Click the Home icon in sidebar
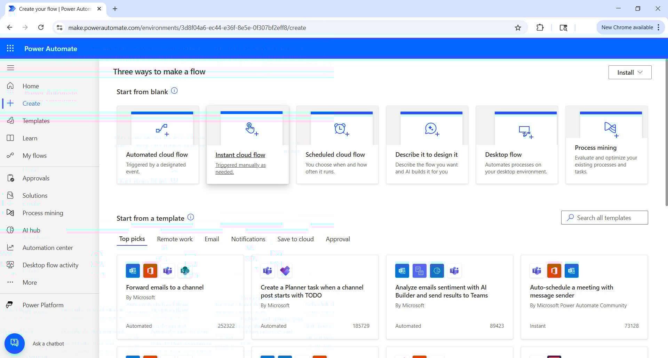The width and height of the screenshot is (668, 358). point(10,86)
